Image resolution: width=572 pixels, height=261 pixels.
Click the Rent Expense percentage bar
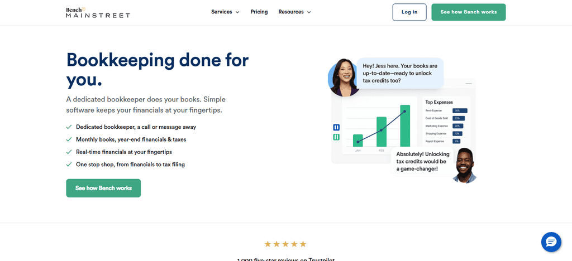coord(460,110)
